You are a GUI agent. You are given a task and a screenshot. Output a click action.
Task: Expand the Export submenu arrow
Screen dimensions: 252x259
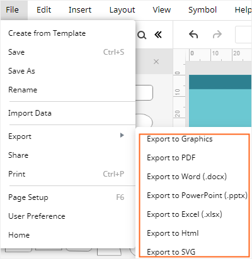point(122,135)
